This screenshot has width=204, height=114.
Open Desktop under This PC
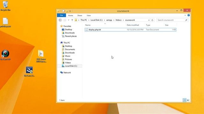point(69,46)
